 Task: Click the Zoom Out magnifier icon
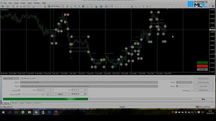point(79,6)
